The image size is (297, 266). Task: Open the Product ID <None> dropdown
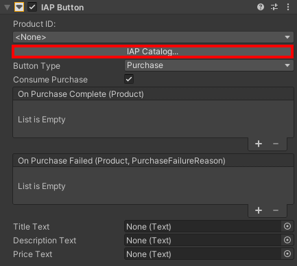pos(153,37)
